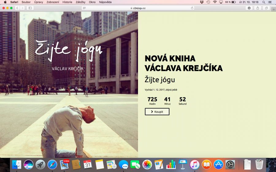Click the Žijte jógu subtitle text
The height and width of the screenshot is (172, 276).
coord(160,80)
